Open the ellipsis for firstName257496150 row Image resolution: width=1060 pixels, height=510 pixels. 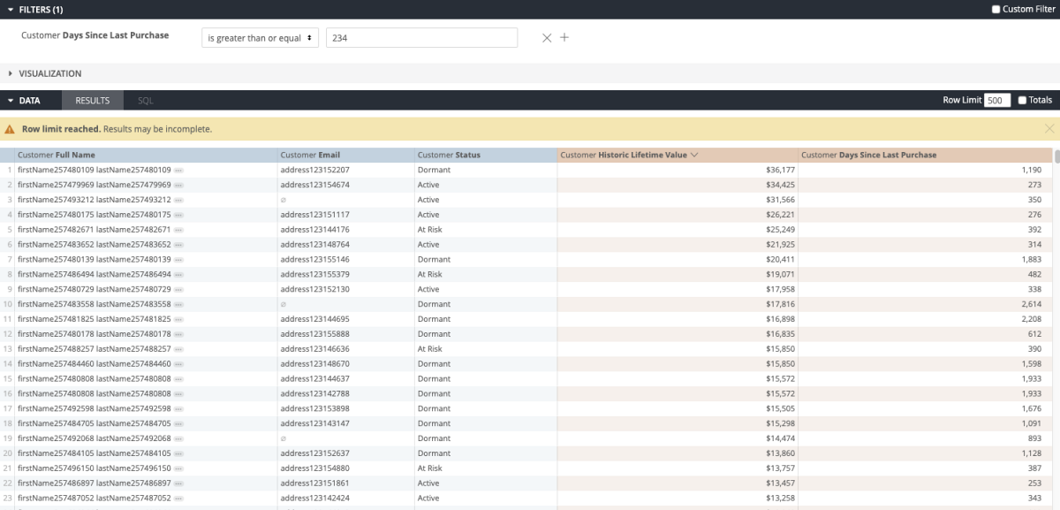[178, 468]
